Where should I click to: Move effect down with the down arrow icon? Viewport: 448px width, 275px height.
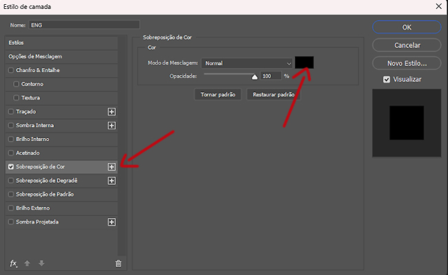(x=41, y=263)
